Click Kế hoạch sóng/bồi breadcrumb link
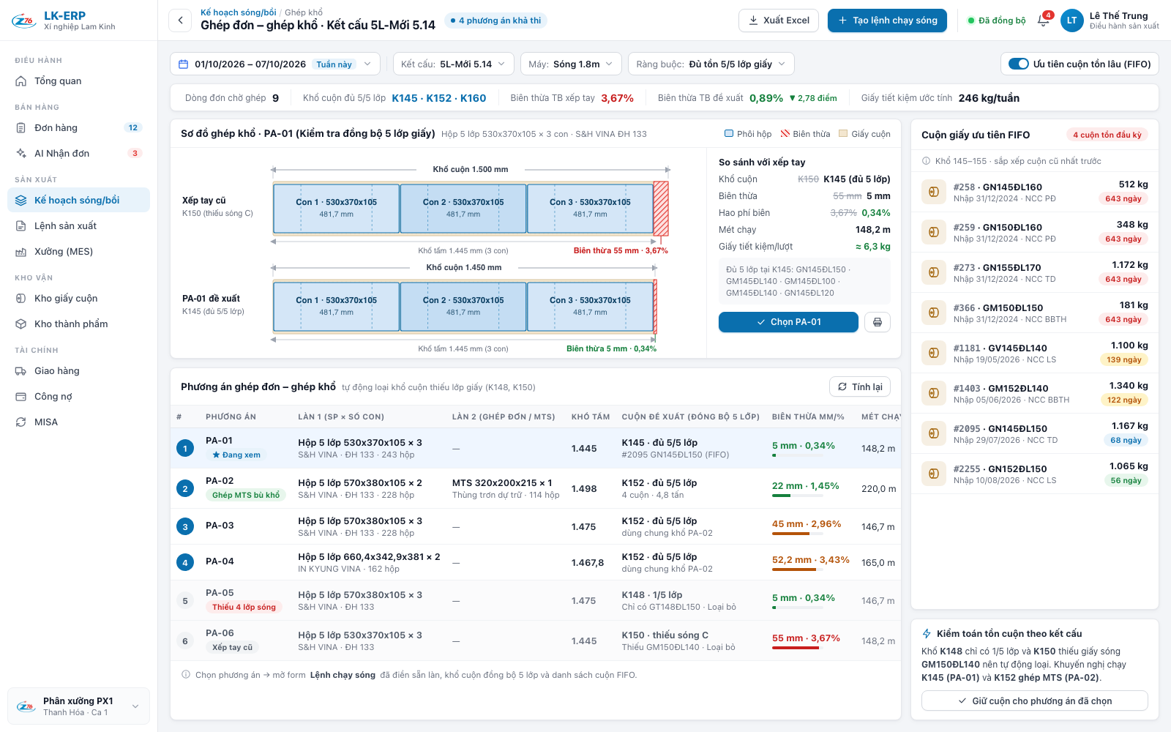Viewport: 1171px width, 732px height. click(239, 12)
